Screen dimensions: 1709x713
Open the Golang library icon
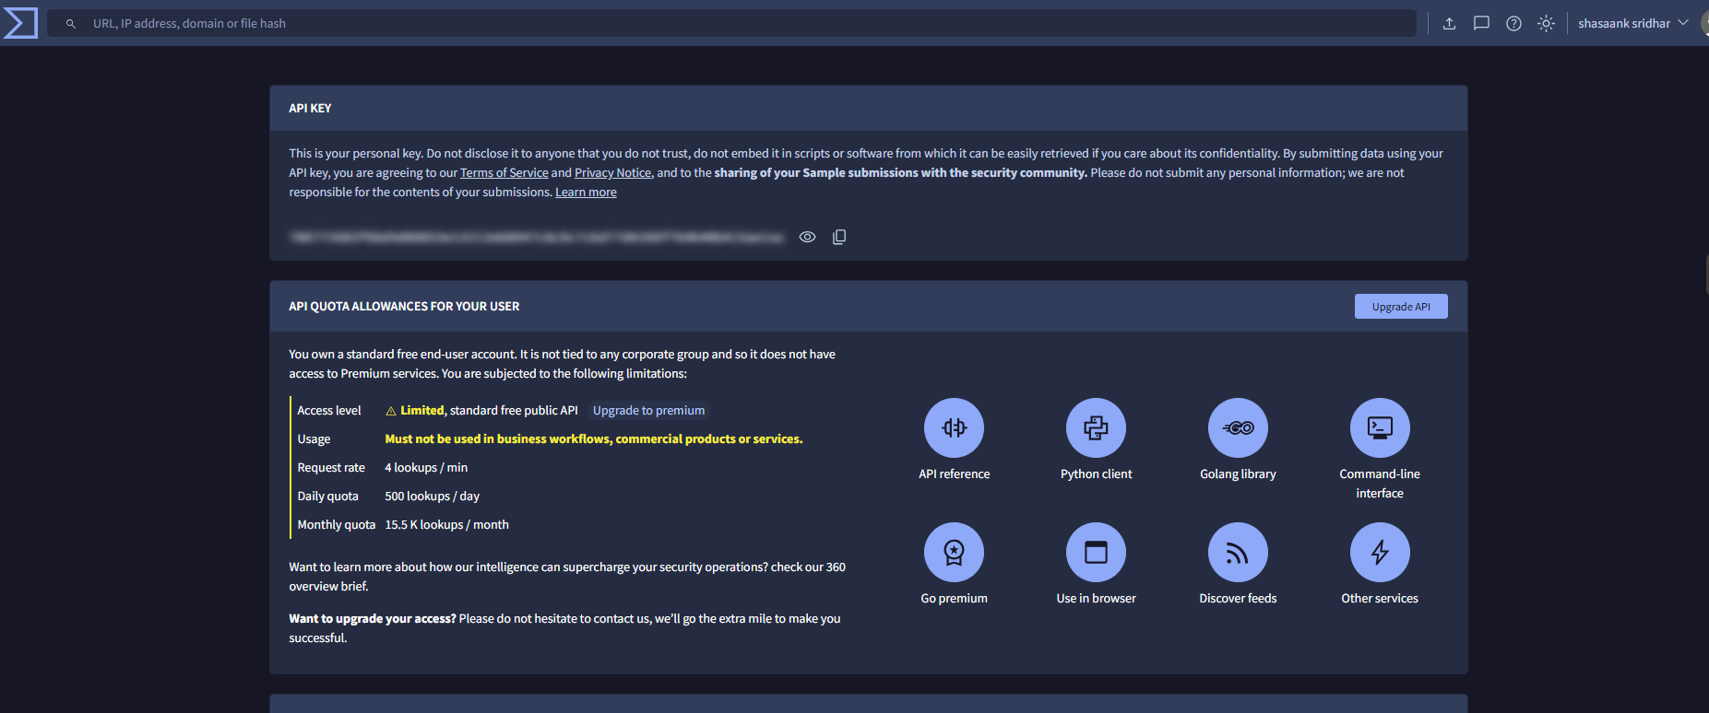click(1238, 427)
